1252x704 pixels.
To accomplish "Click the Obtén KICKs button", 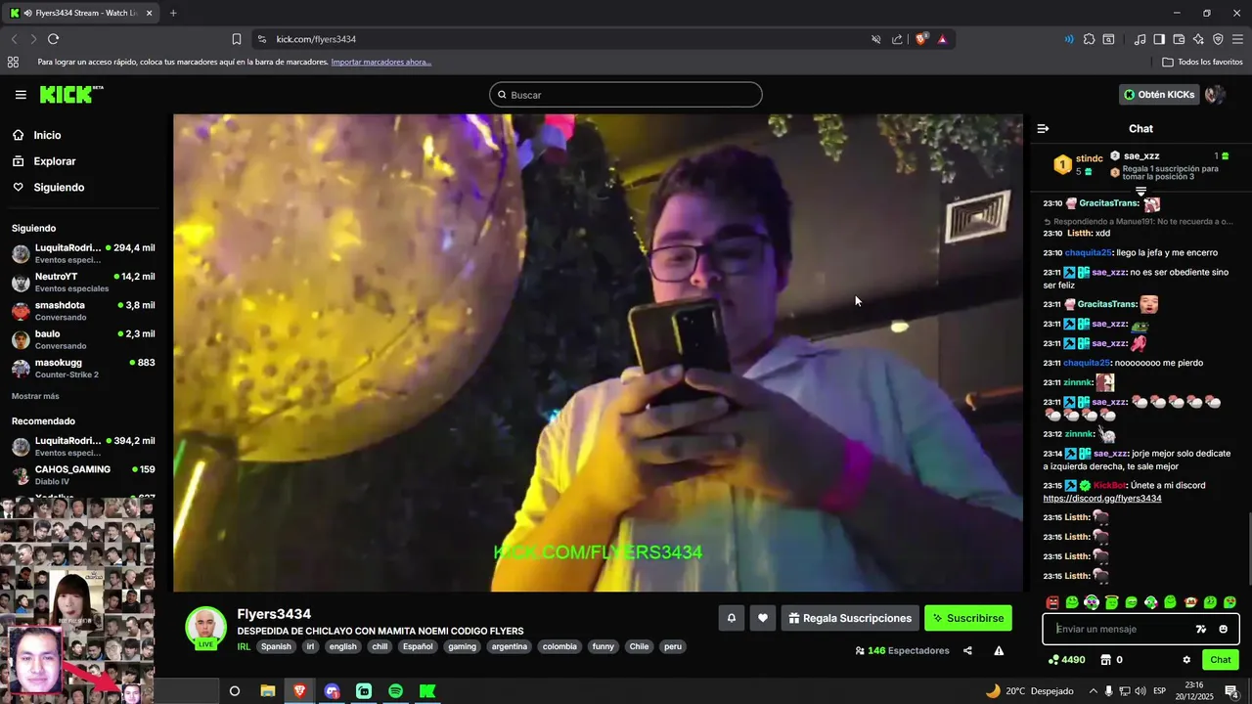I will coord(1159,95).
